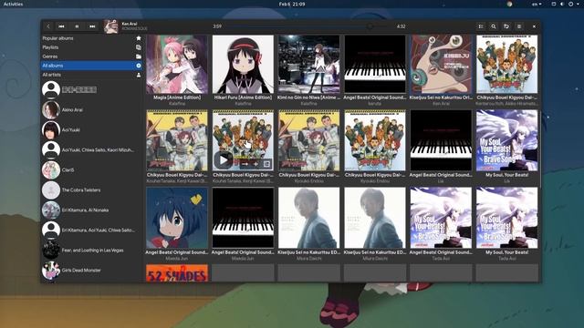Viewport: 584px width, 328px height.
Task: Pause the currently playing song
Action: click(77, 26)
